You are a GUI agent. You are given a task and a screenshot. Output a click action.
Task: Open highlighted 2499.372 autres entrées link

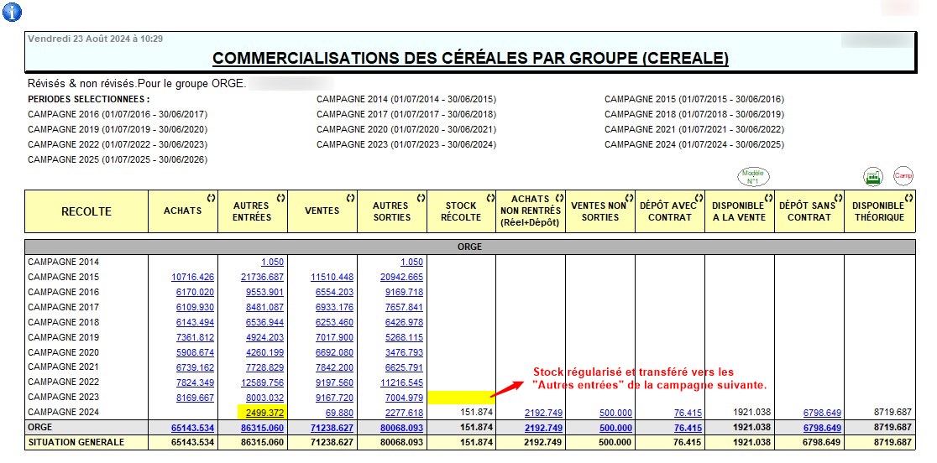tap(260, 412)
